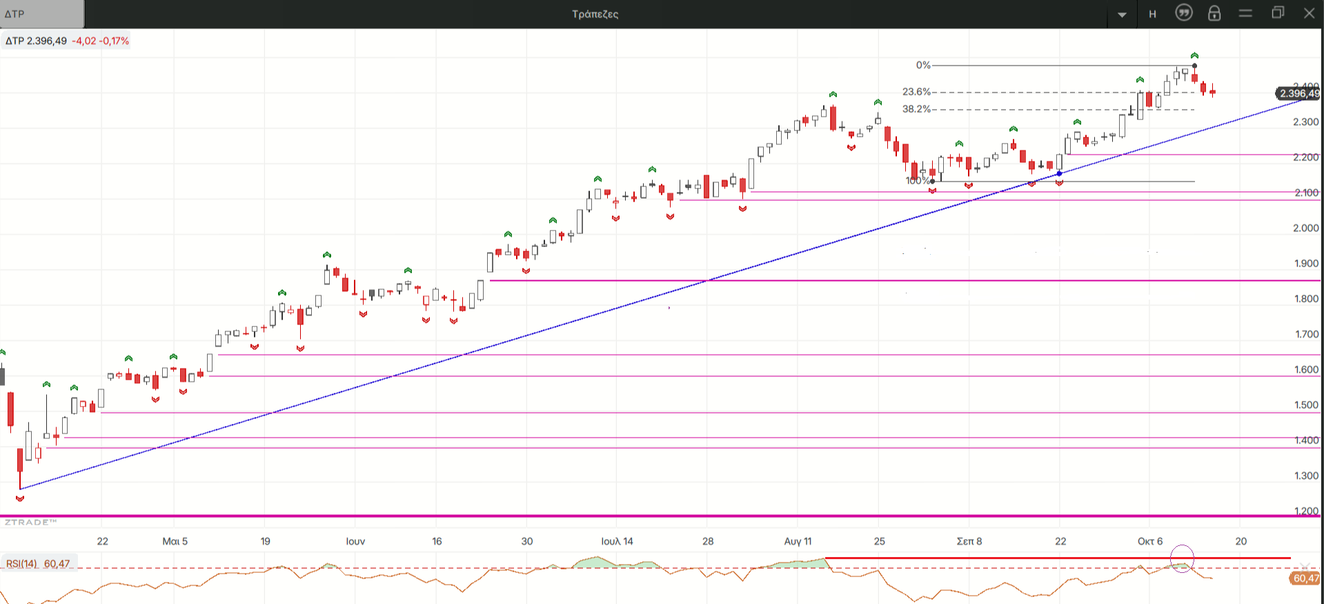Viewport: 1324px width, 604px height.
Task: Click the ZTRADE watermark logo
Action: [30, 523]
